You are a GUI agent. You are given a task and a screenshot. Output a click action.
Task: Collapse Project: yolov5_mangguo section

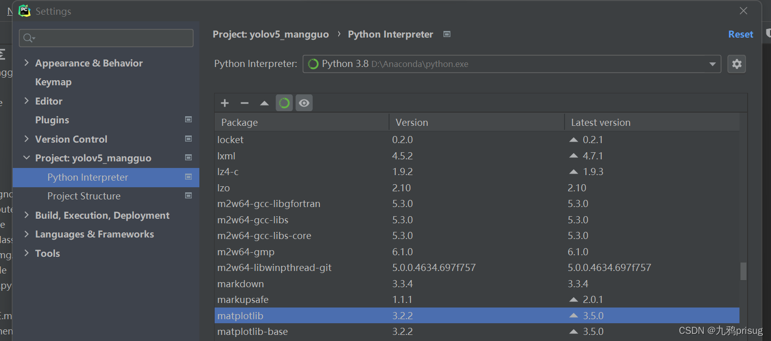(27, 158)
